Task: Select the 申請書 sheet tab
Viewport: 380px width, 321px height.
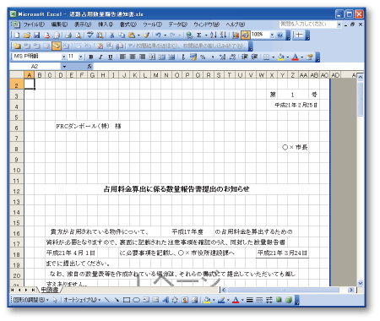Action: (50, 290)
